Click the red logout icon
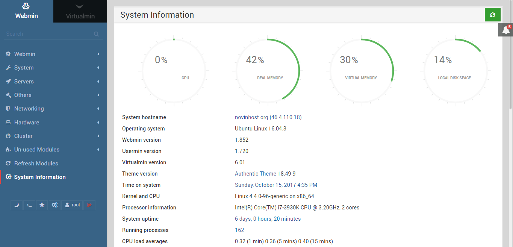 [x=89, y=205]
